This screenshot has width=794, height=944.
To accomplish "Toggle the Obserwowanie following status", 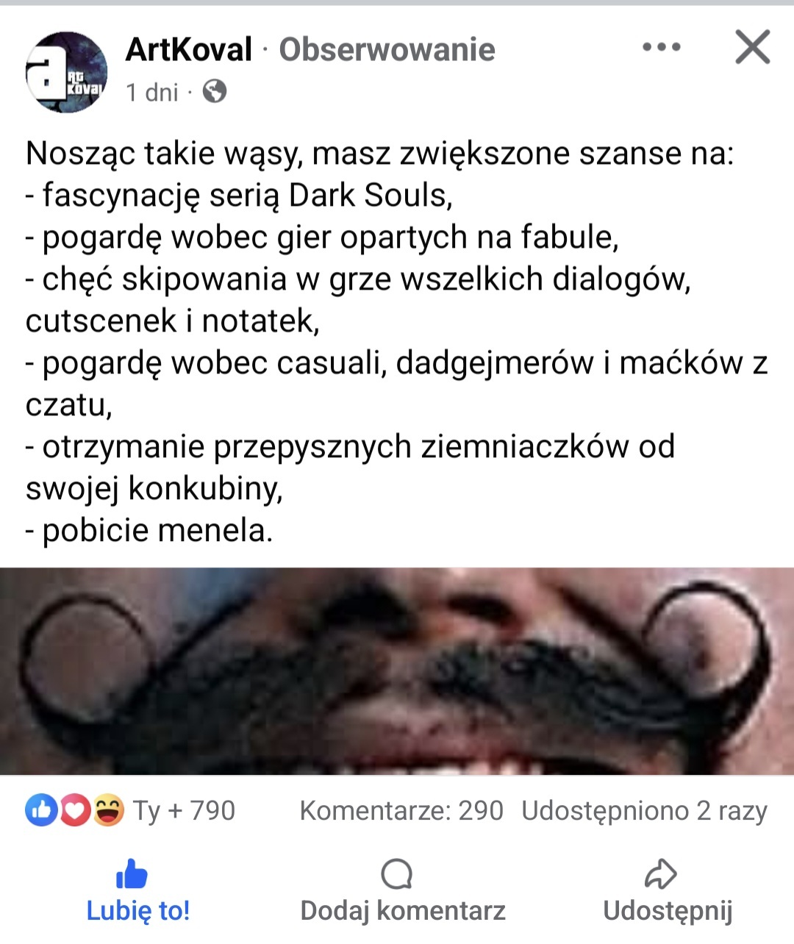I will coord(387,50).
